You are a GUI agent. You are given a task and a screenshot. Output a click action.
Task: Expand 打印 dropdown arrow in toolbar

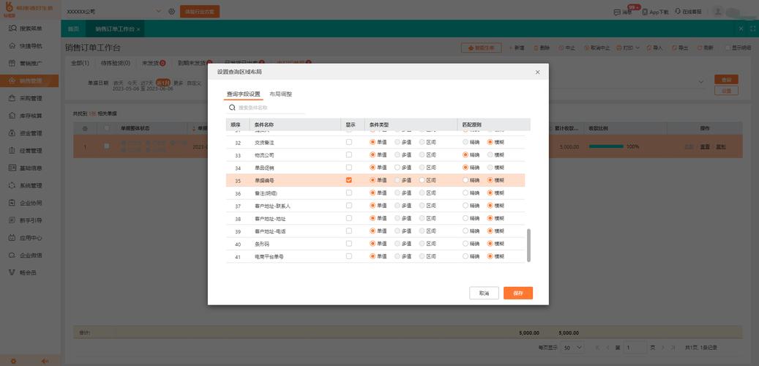point(637,48)
